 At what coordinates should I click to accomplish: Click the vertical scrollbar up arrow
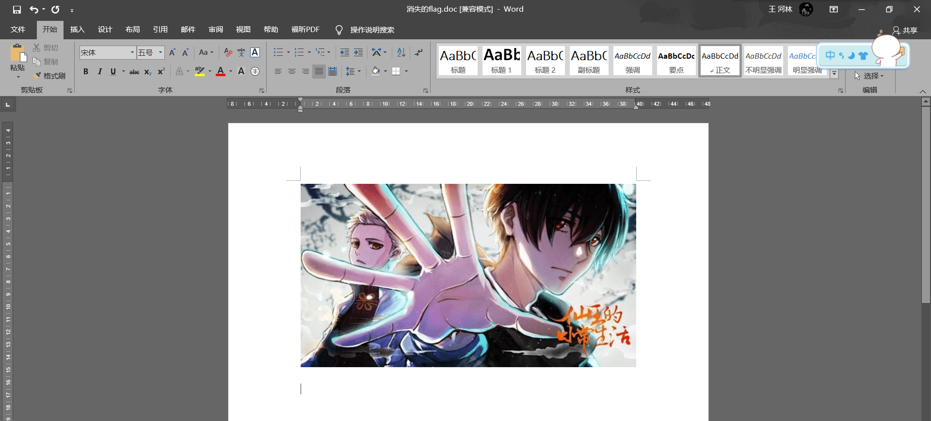point(926,101)
